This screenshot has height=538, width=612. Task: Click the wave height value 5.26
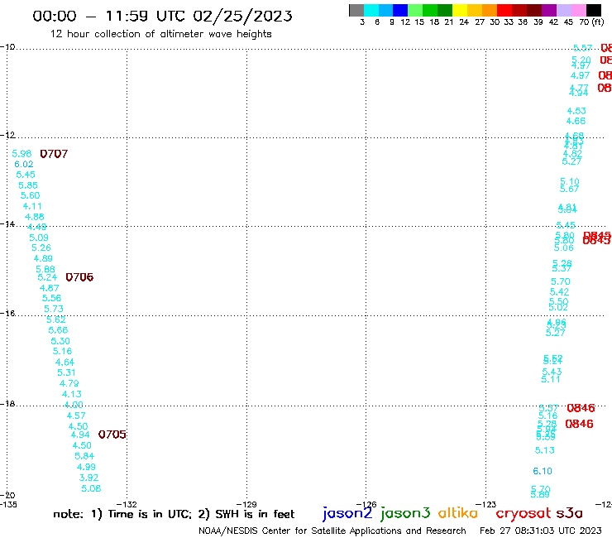[41, 247]
